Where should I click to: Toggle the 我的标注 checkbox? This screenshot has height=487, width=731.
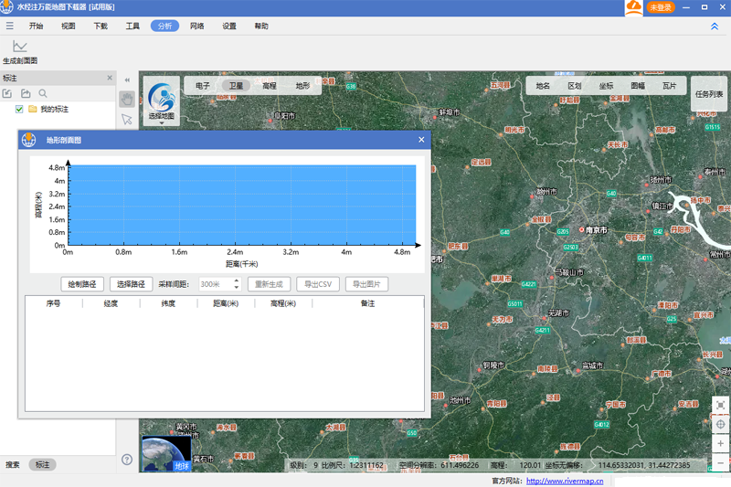point(19,109)
